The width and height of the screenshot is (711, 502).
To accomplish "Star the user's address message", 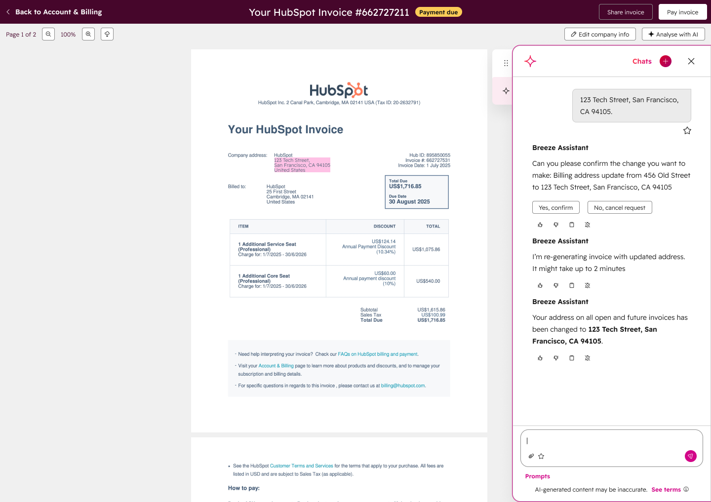I will [x=687, y=131].
